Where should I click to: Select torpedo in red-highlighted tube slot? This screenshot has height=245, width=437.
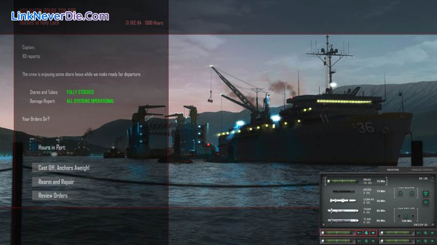338,233
